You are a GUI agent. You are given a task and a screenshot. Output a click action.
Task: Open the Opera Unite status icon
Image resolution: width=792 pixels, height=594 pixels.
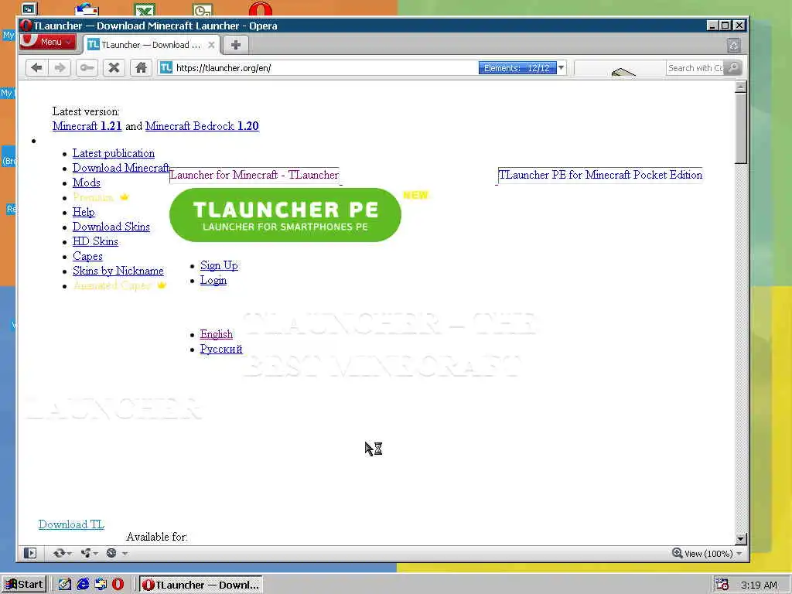point(85,553)
